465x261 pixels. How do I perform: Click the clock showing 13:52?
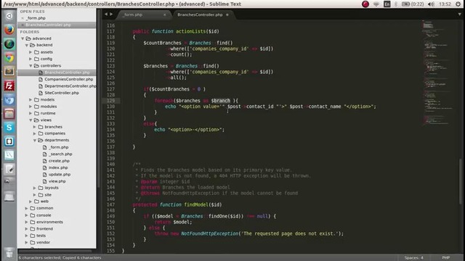[445, 4]
